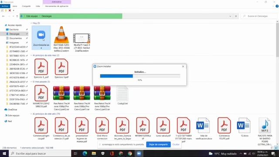Go back with the navigation arrow
The image size is (279, 157).
3,16
